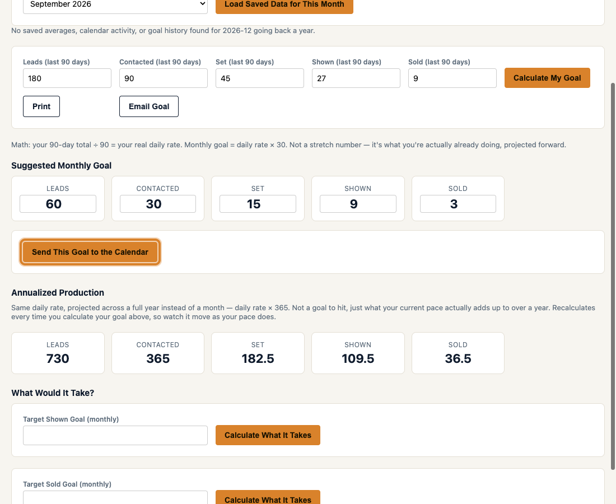
Task: Click the What Would It Take? heading
Action: [53, 393]
